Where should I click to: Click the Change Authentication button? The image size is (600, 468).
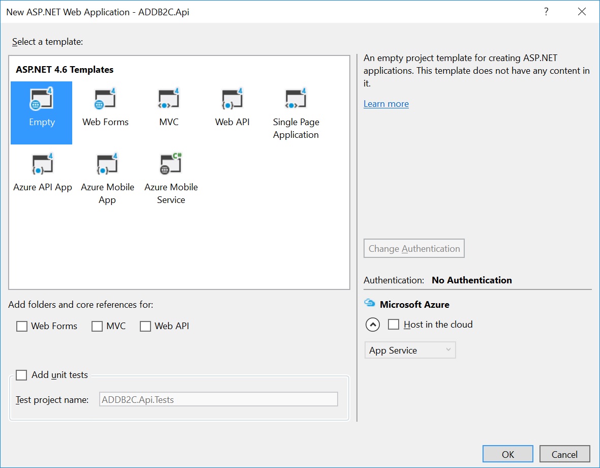click(414, 249)
